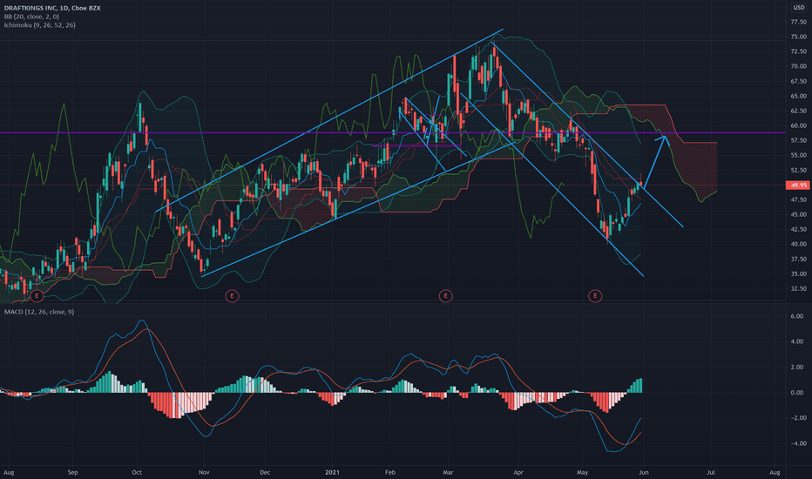812x479 pixels.
Task: Click the 45.00 price axis label
Action: [x=799, y=214]
